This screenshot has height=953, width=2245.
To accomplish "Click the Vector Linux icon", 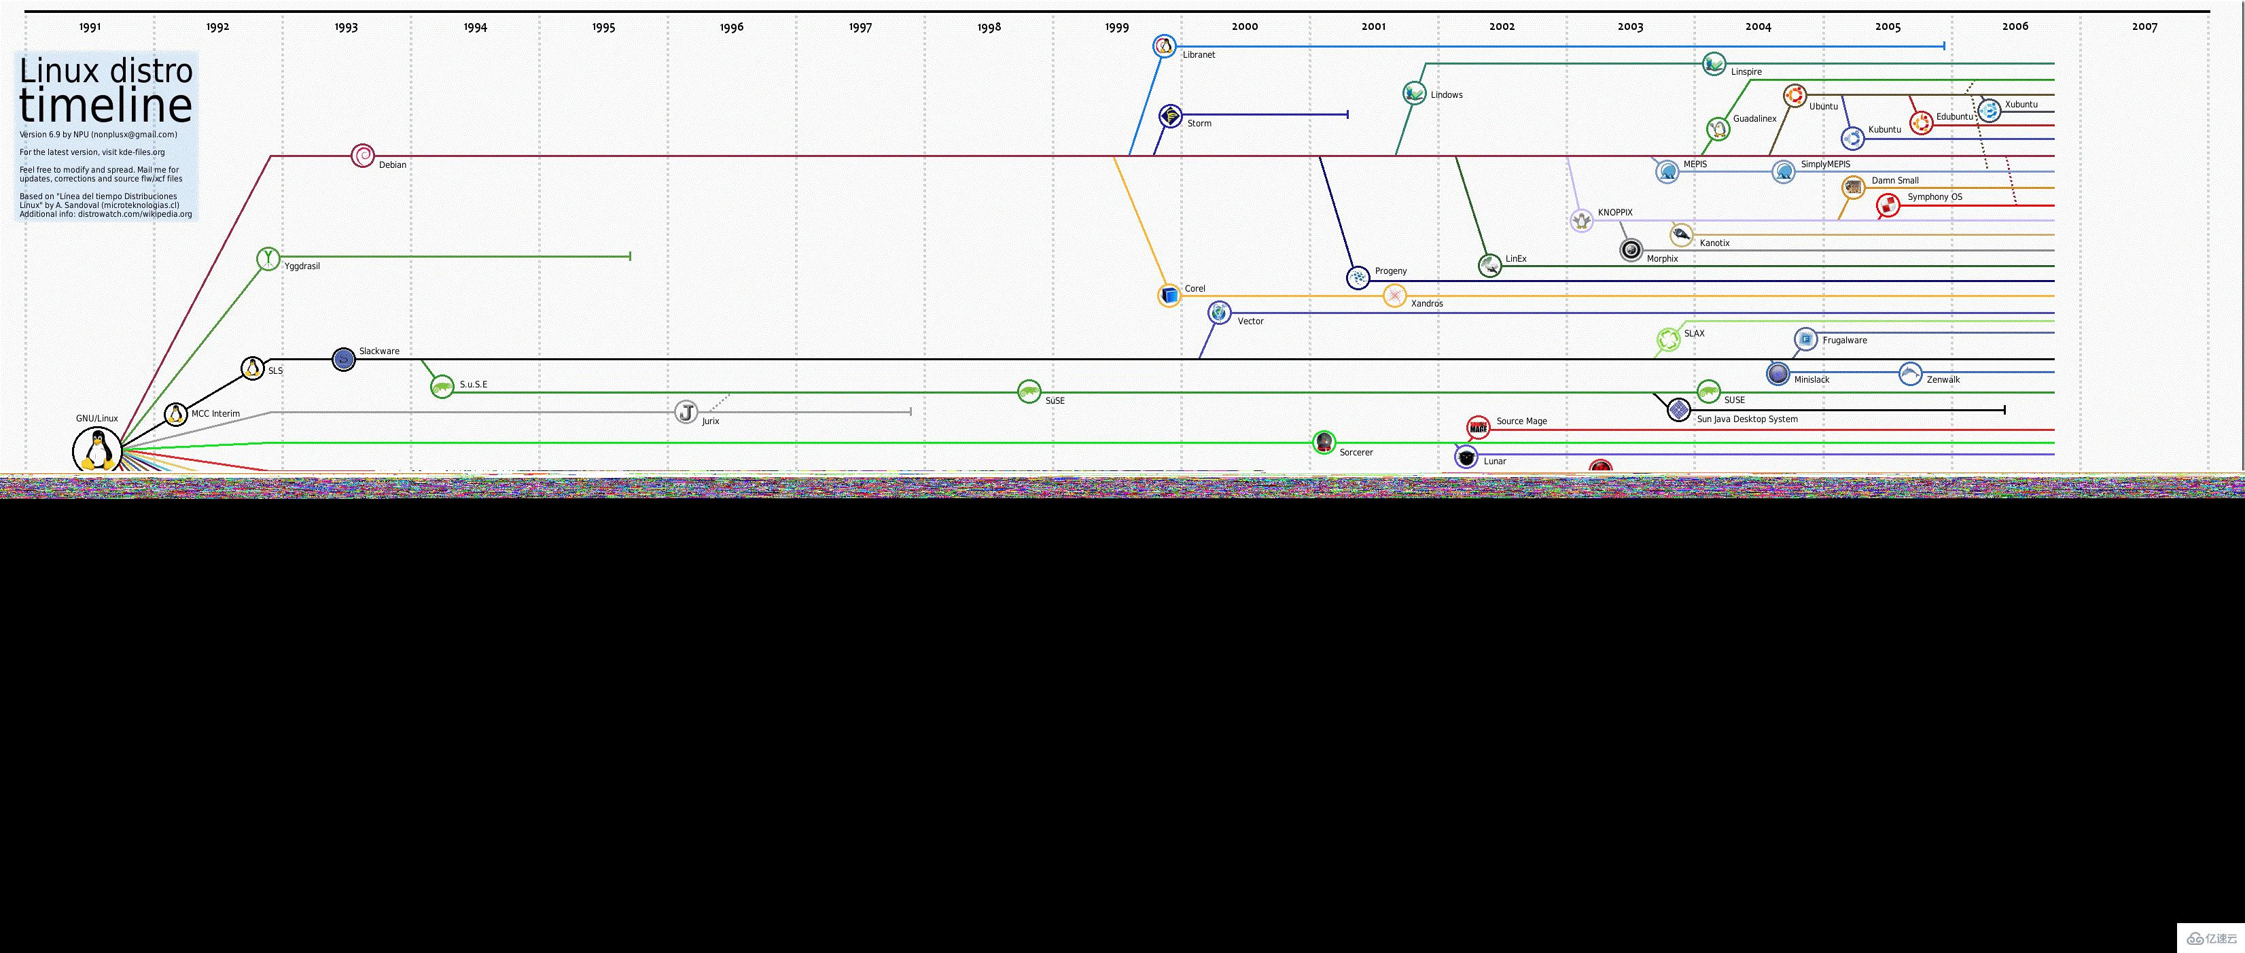I will (1219, 312).
